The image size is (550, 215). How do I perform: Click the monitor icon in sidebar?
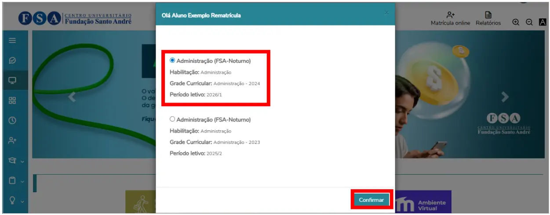point(12,80)
